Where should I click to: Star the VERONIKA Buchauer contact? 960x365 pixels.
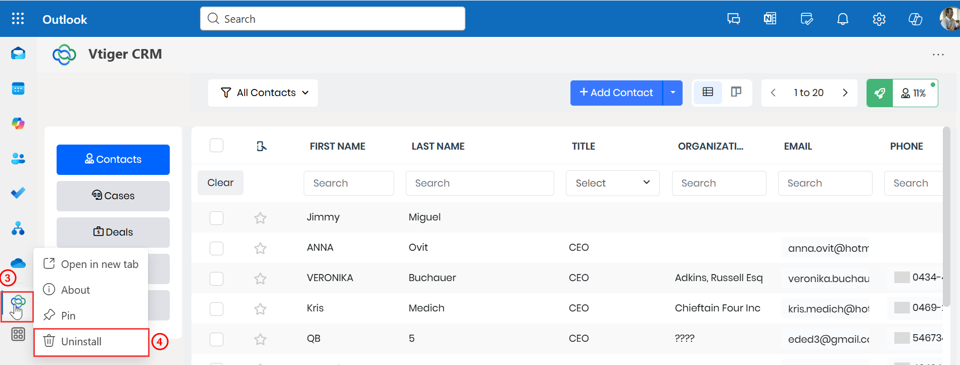[260, 279]
